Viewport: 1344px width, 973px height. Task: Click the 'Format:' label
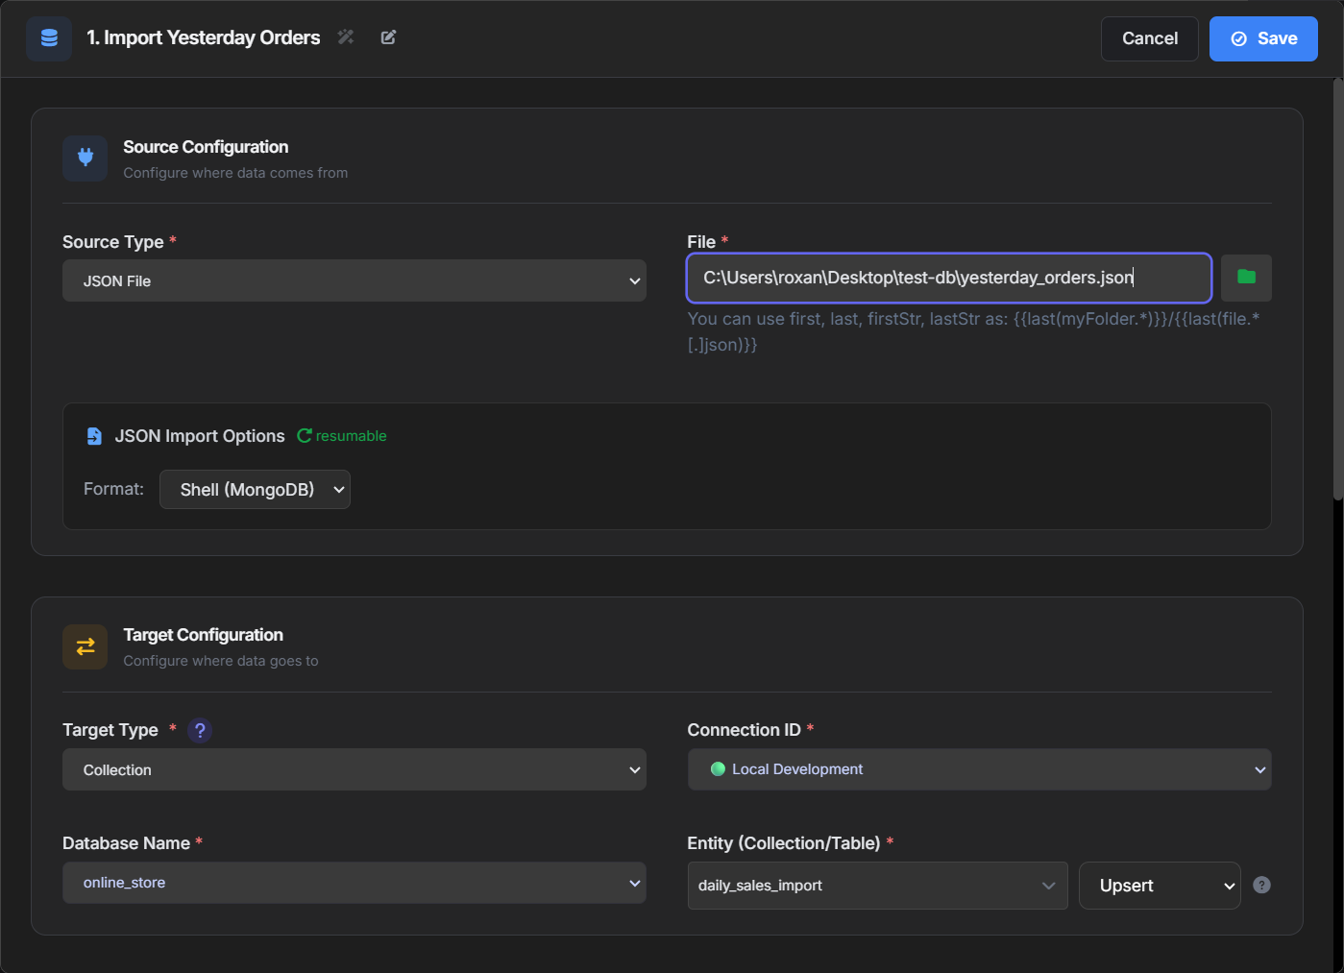tap(113, 489)
